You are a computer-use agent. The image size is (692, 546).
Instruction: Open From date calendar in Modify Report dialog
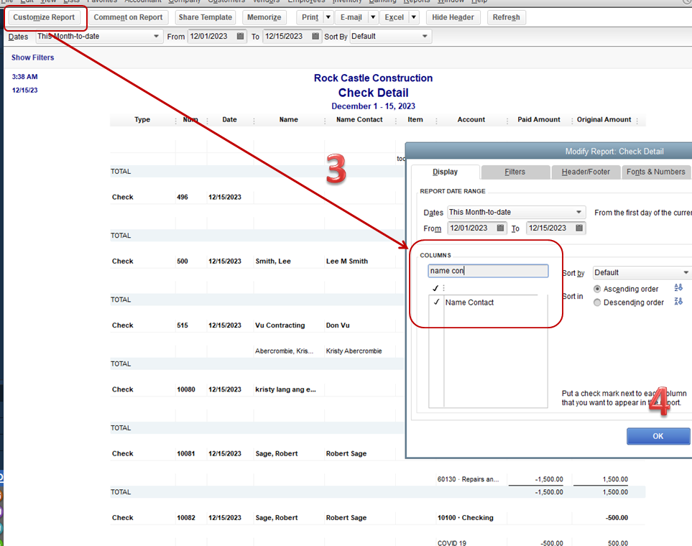pyautogui.click(x=500, y=228)
